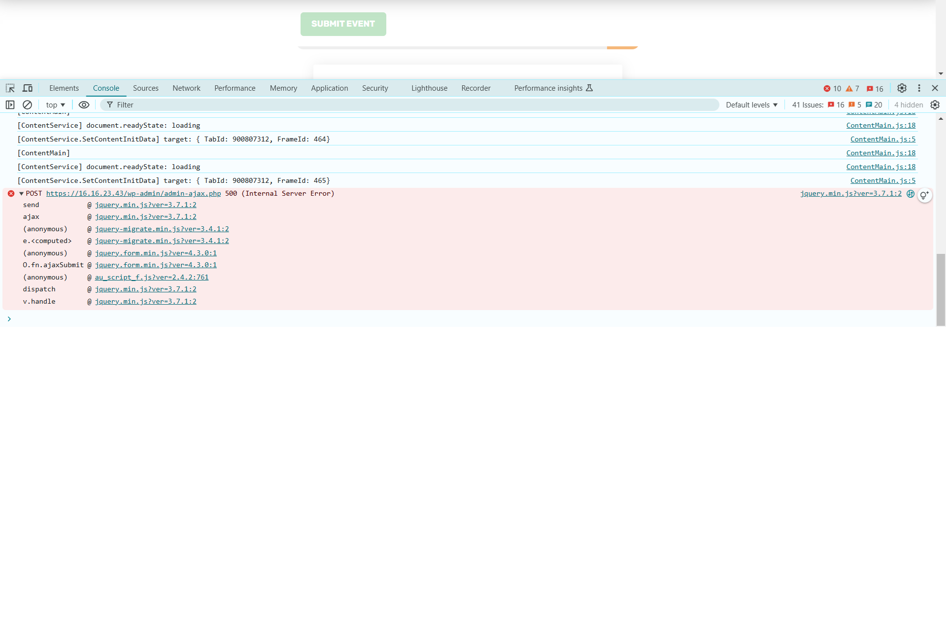
Task: Click the Performance insights experiment flask icon
Action: (x=589, y=88)
